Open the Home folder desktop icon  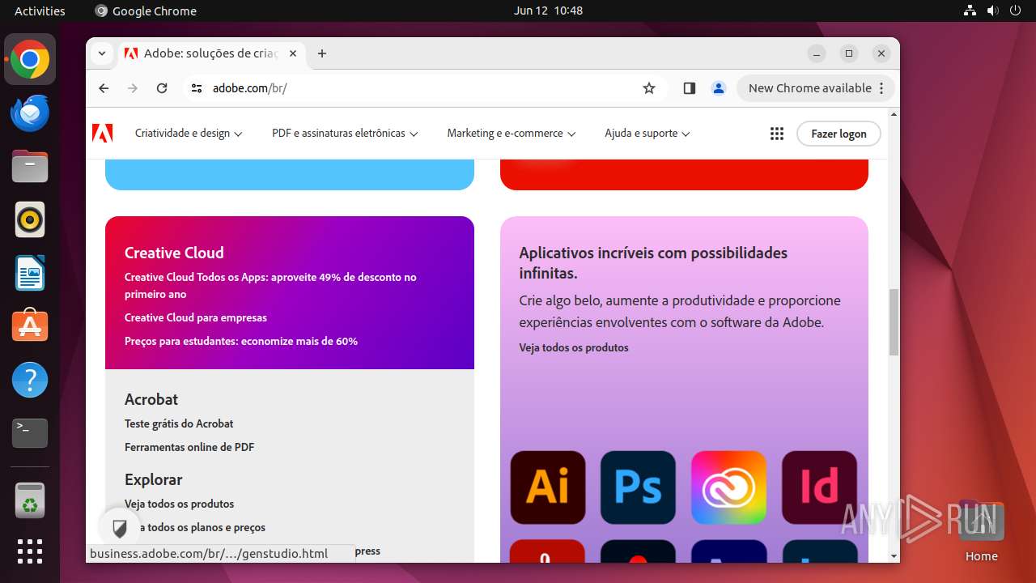(x=981, y=531)
